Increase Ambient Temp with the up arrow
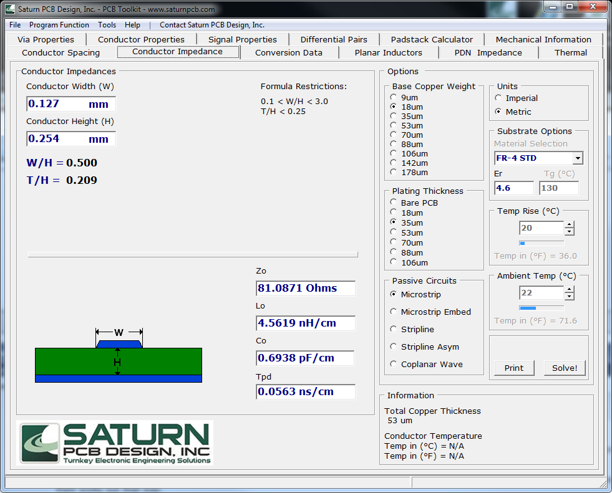Image resolution: width=612 pixels, height=493 pixels. click(570, 289)
